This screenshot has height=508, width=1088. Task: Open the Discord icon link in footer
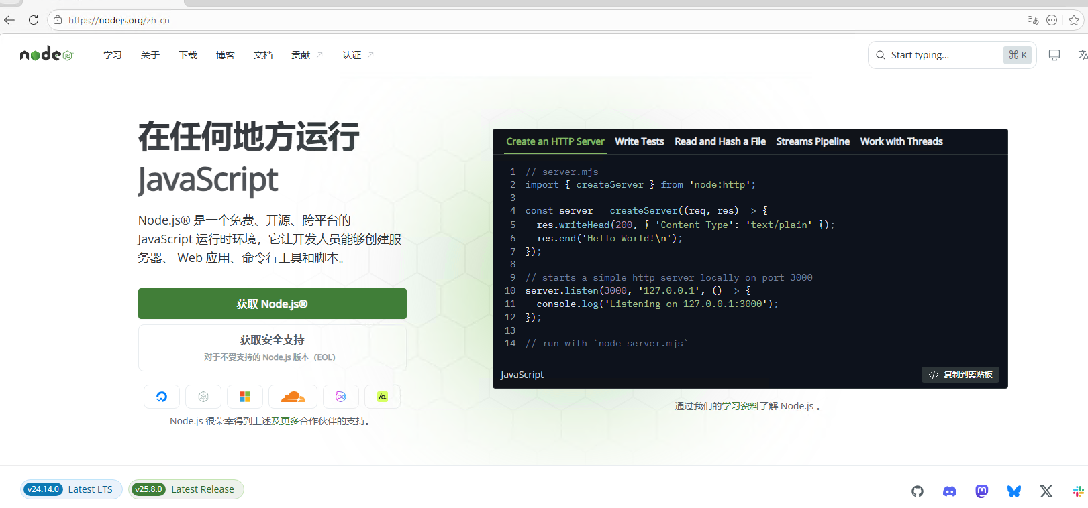click(x=950, y=491)
